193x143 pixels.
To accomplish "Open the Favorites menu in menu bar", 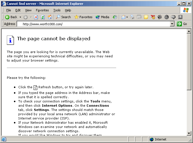I will 42,10.
